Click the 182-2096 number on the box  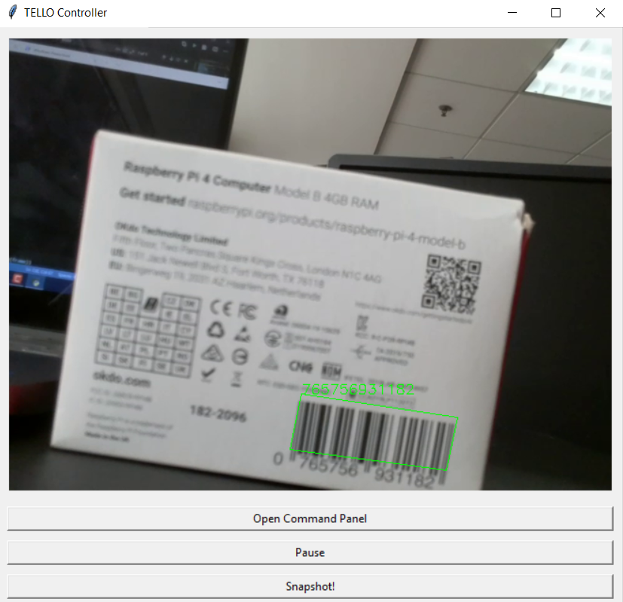(218, 414)
